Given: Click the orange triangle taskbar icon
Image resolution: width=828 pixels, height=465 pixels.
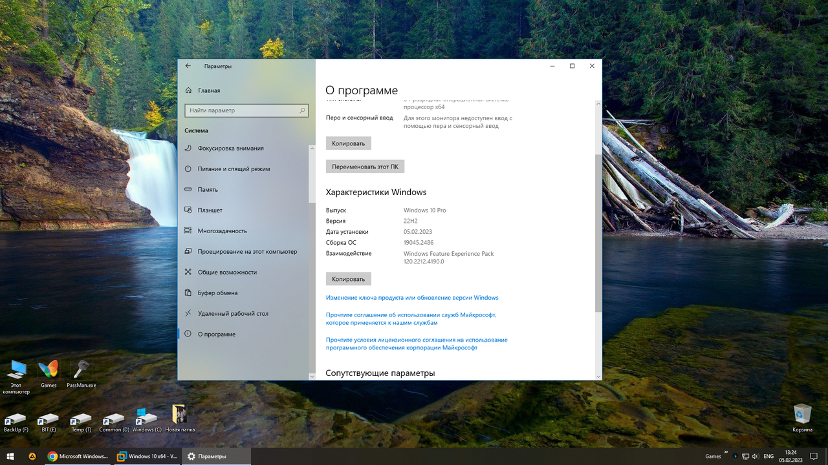Looking at the screenshot, I should click(x=32, y=456).
